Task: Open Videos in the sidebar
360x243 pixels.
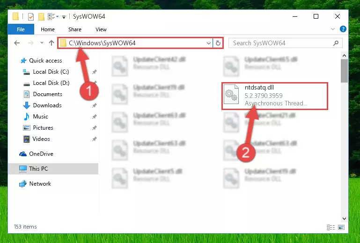Action: pos(37,139)
